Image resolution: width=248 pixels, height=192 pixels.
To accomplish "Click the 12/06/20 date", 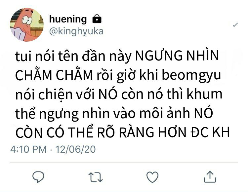I will (x=75, y=149).
